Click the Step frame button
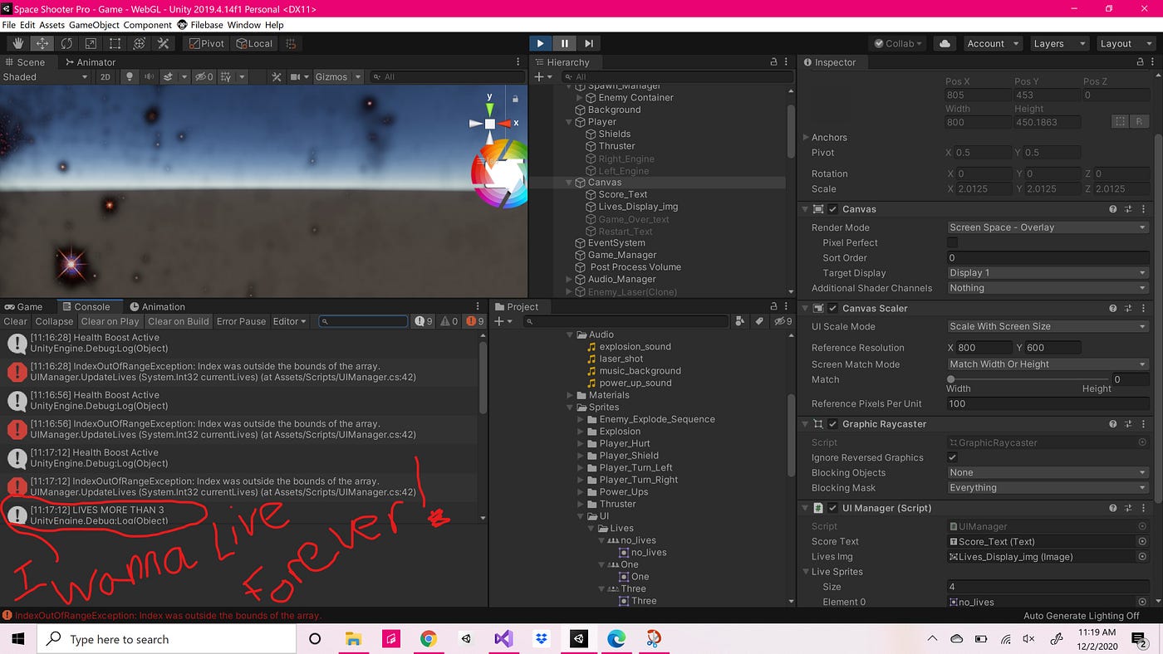The height and width of the screenshot is (654, 1163). [x=588, y=43]
